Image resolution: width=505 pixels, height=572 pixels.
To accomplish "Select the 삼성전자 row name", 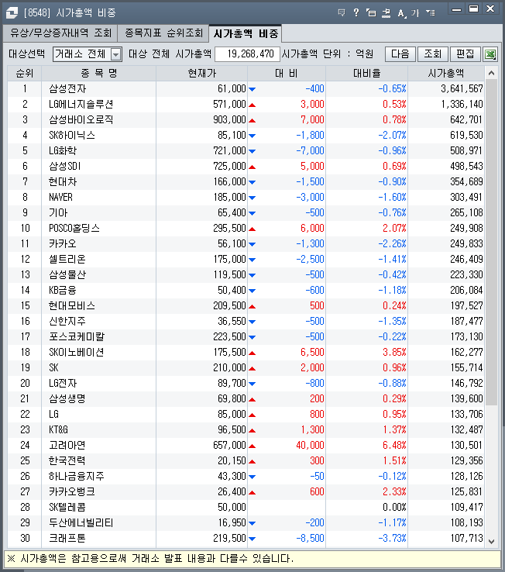I will point(68,88).
